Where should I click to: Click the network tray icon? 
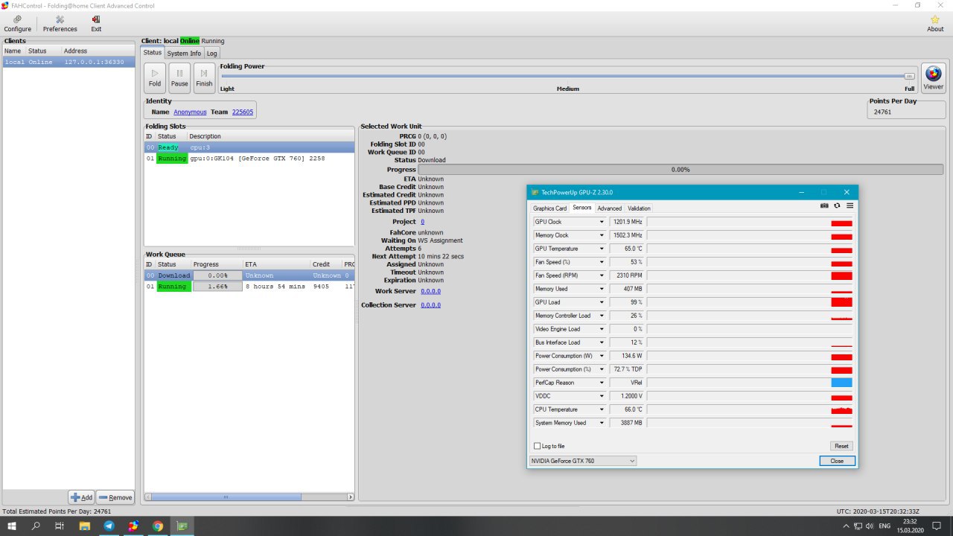coord(858,526)
